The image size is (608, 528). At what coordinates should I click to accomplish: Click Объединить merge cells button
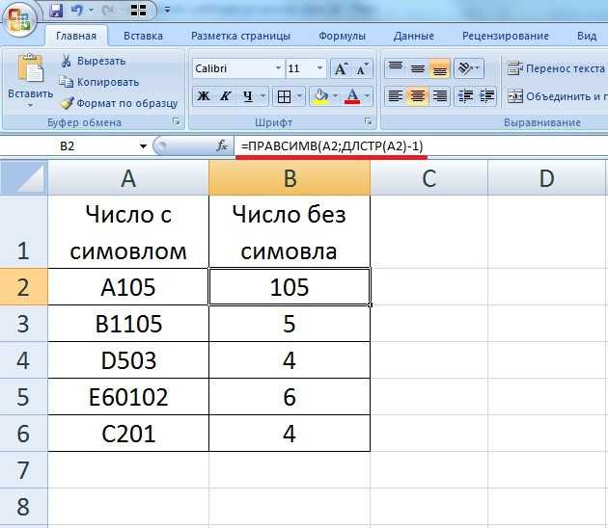[x=557, y=96]
